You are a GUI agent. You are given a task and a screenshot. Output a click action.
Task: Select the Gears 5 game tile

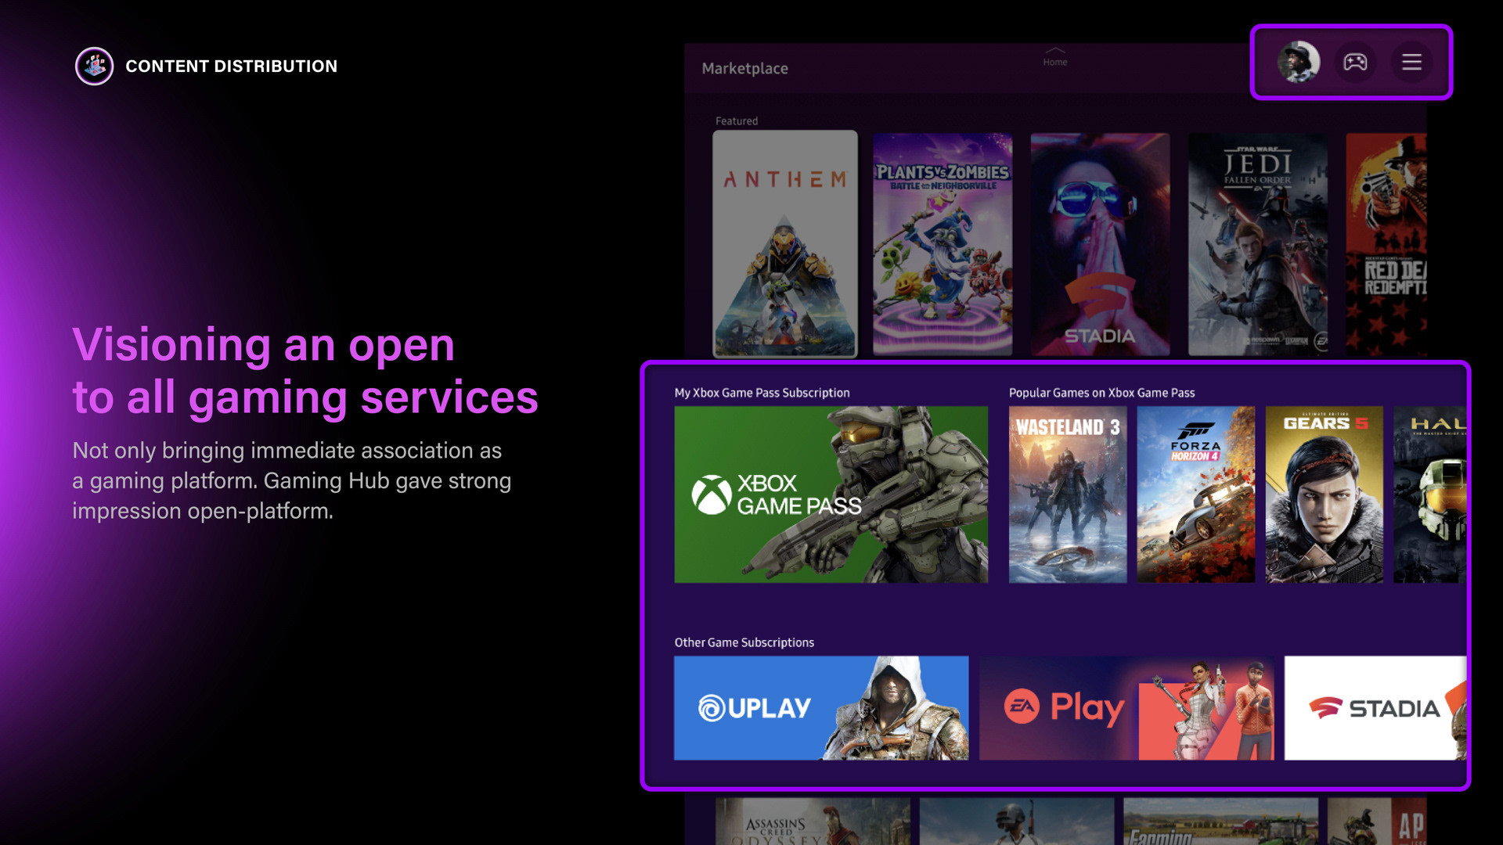pyautogui.click(x=1324, y=494)
